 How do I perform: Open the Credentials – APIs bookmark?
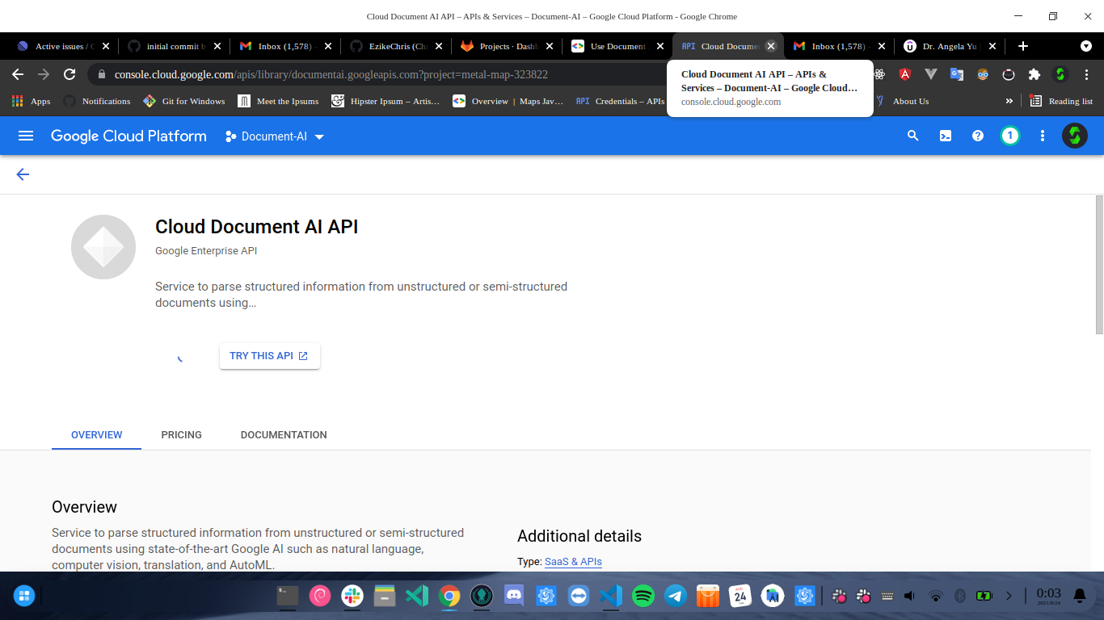pyautogui.click(x=621, y=101)
